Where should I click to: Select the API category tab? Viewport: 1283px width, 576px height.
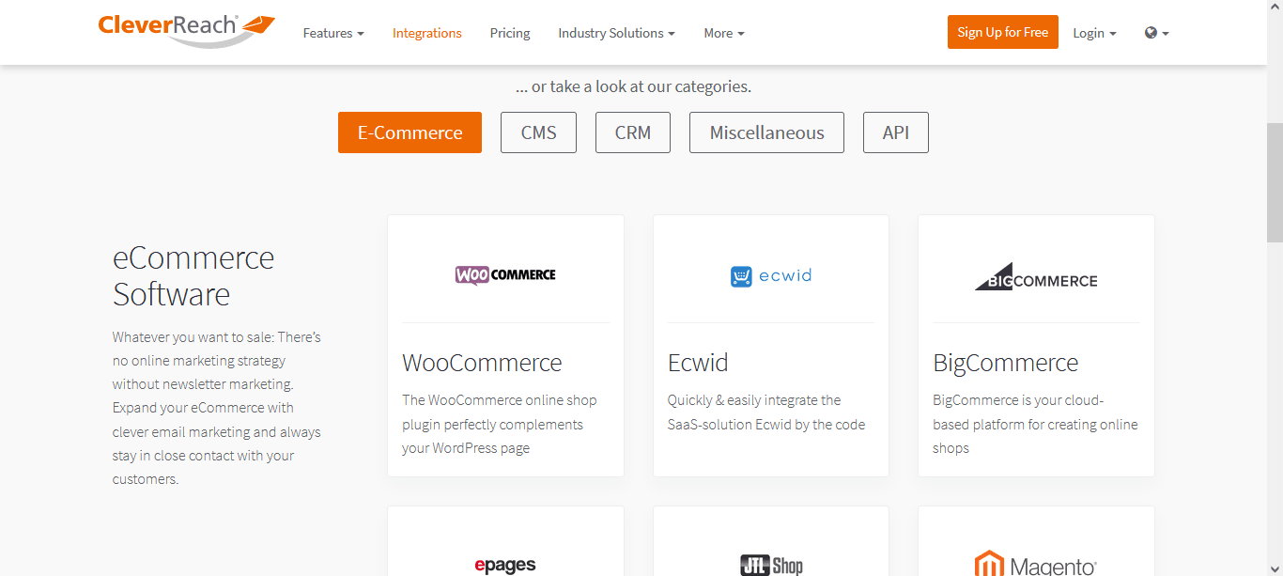point(896,132)
